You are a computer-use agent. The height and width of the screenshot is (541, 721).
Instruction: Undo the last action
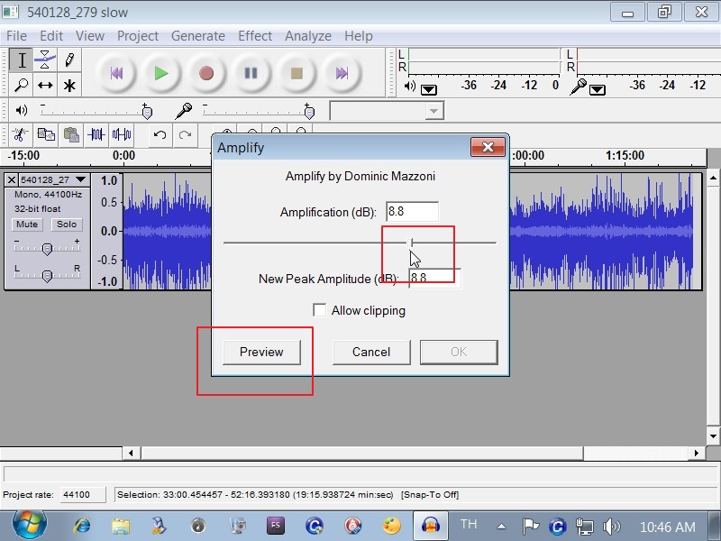pos(160,134)
